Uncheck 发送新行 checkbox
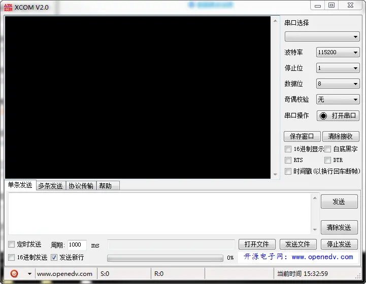This screenshot has height=284, width=366. point(54,258)
